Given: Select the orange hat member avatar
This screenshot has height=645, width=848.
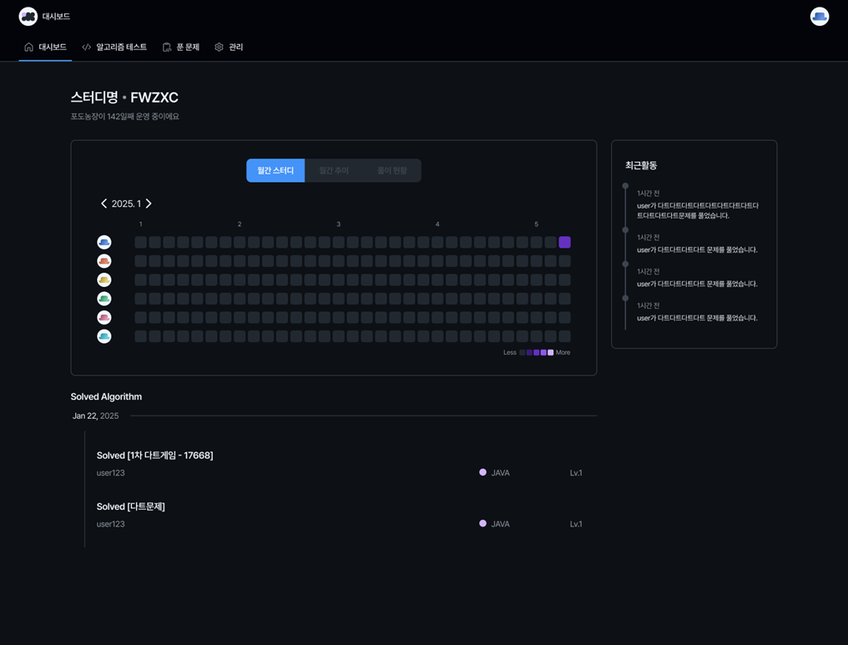Looking at the screenshot, I should point(103,261).
